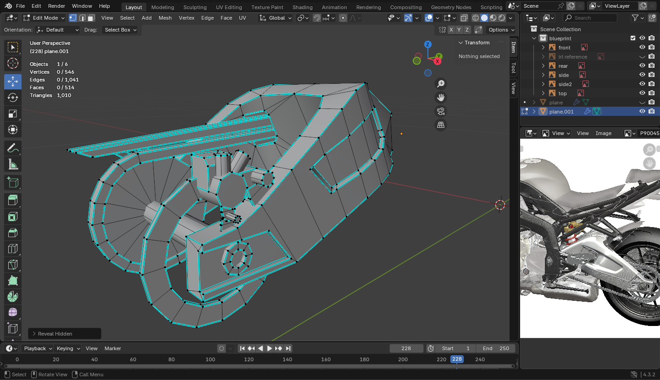Viewport: 660px width, 380px height.
Task: Click the Loop Cut tool
Action: tap(13, 249)
